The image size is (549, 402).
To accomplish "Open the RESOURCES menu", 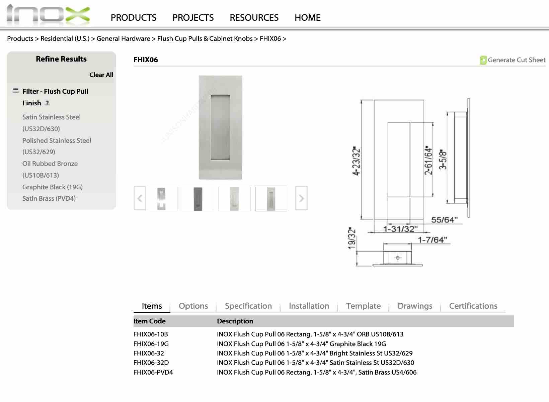I will coord(254,17).
